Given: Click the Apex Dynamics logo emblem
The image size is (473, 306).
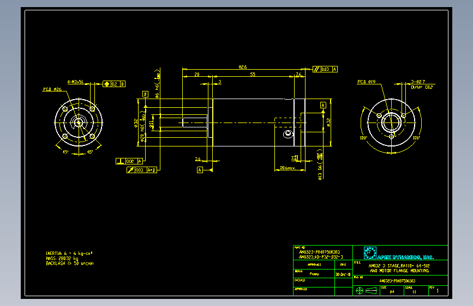Looking at the screenshot, I should pyautogui.click(x=370, y=253).
